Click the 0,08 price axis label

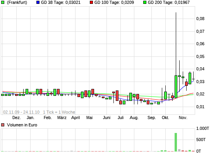point(200,19)
